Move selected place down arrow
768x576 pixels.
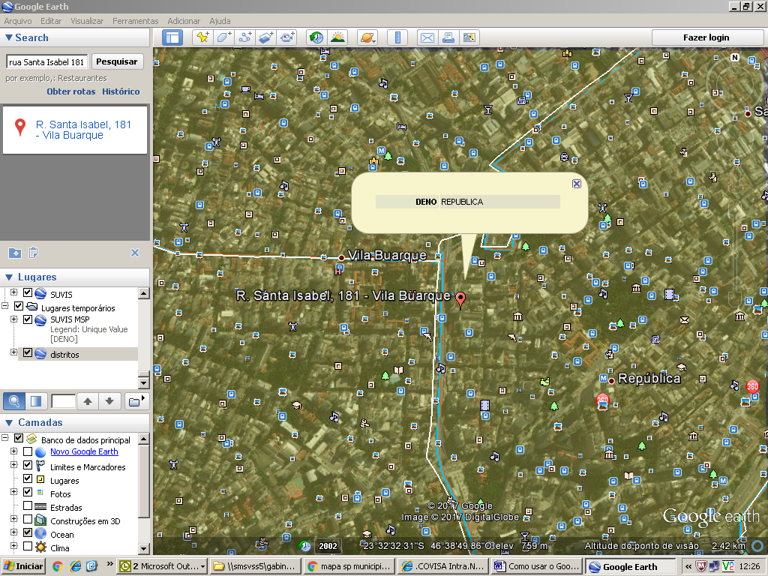[109, 401]
